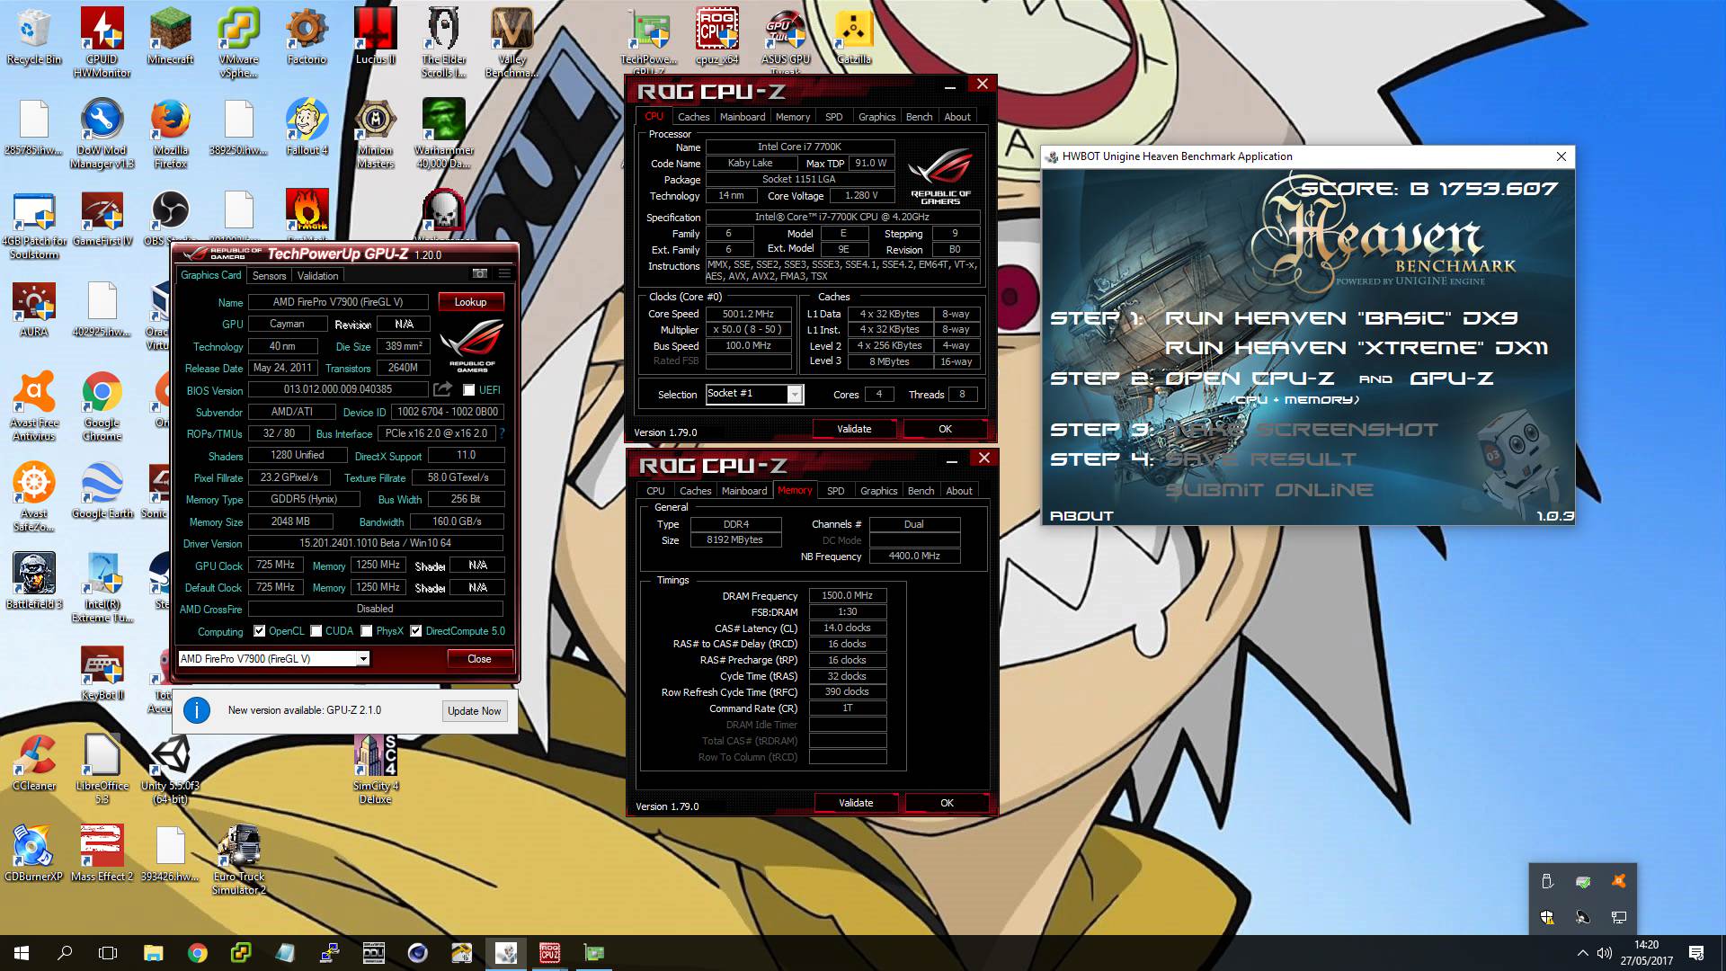Viewport: 1726px width, 971px height.
Task: Toggle PhysX checkbox in GPU-Z
Action: [x=366, y=631]
